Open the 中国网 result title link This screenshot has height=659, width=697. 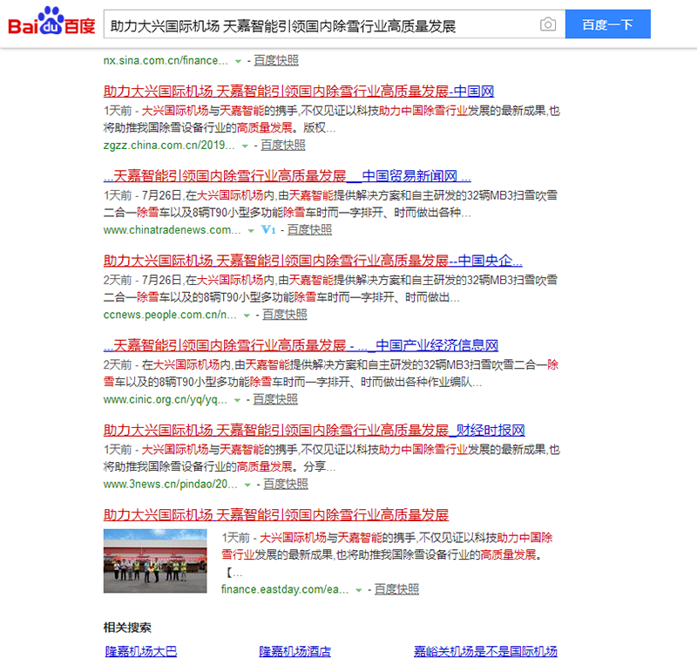299,91
